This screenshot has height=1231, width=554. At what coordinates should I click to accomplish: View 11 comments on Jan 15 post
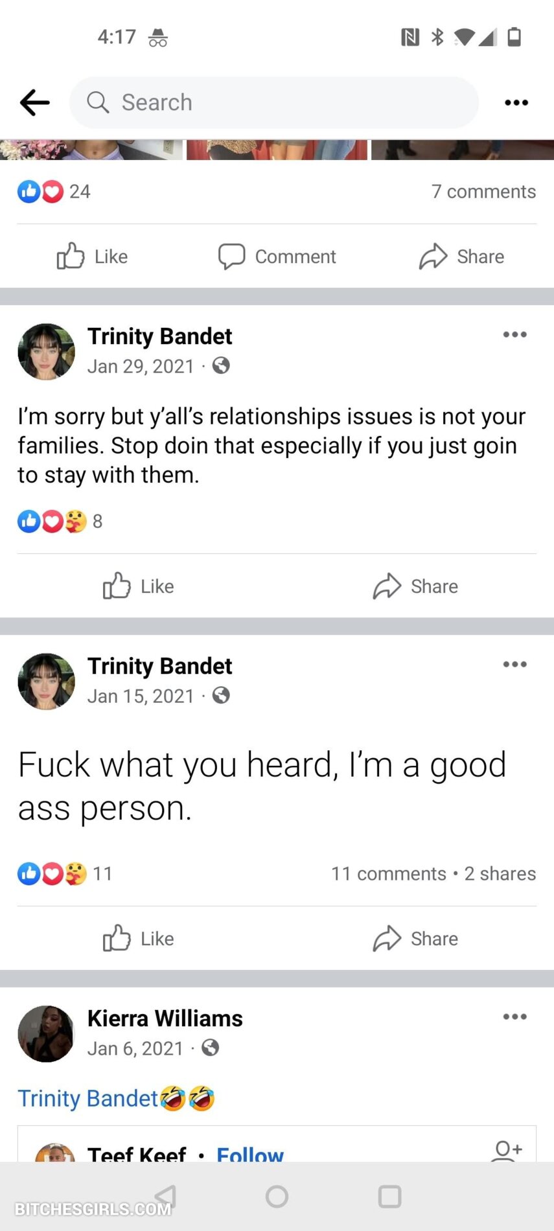[x=389, y=874]
